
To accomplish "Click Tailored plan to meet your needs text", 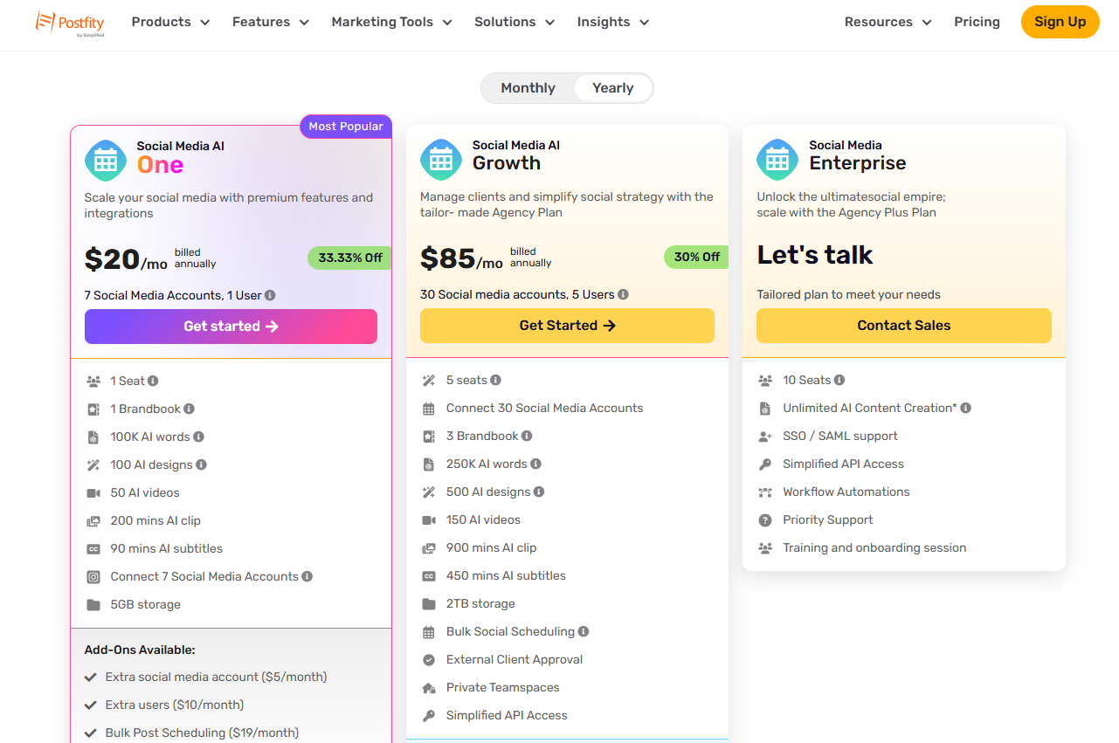I will [848, 294].
